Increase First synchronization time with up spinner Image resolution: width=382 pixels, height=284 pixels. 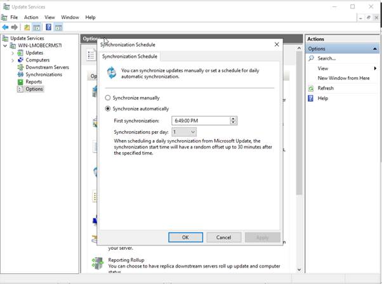(x=233, y=119)
